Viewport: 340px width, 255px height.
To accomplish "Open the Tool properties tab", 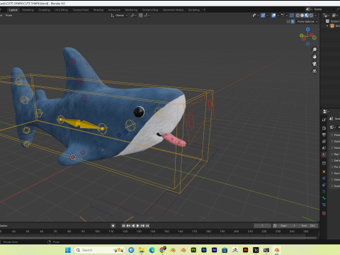I will pyautogui.click(x=324, y=120).
